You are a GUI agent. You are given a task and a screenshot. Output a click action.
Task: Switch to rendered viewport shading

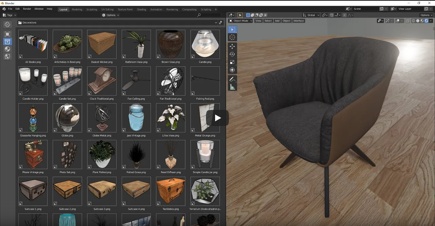click(x=426, y=21)
